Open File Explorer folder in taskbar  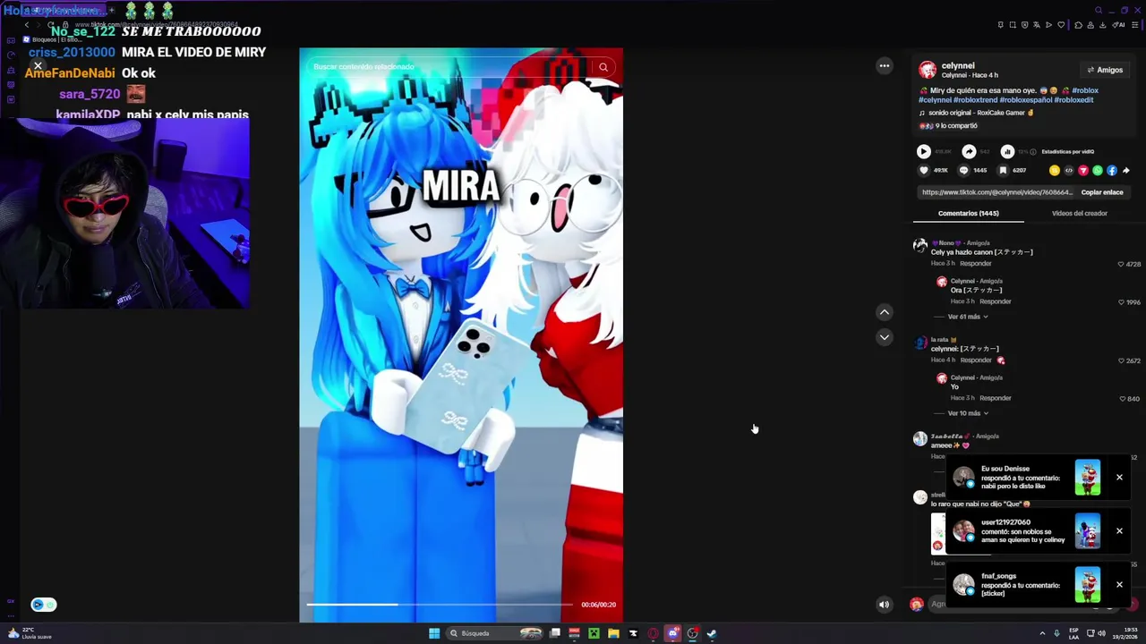coord(613,633)
